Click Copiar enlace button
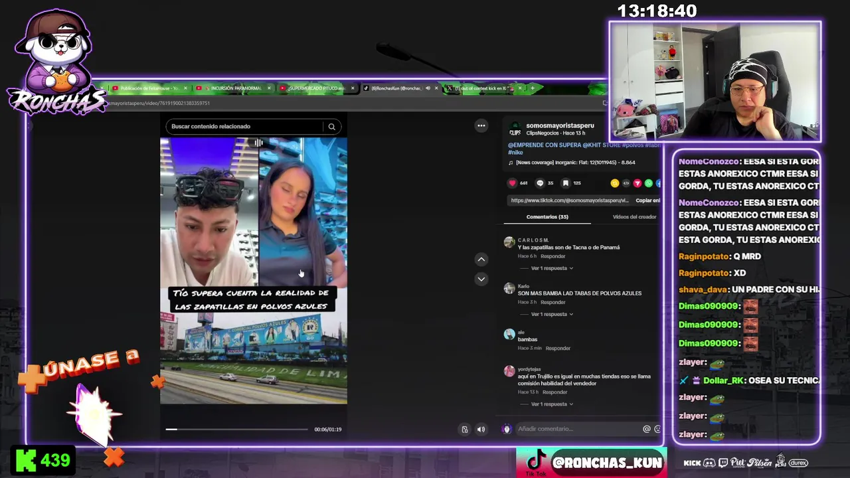 click(x=647, y=200)
